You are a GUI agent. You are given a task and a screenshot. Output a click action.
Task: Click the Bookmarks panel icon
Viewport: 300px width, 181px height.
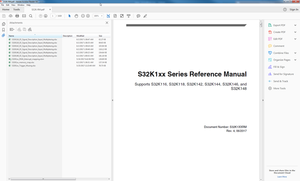4,30
